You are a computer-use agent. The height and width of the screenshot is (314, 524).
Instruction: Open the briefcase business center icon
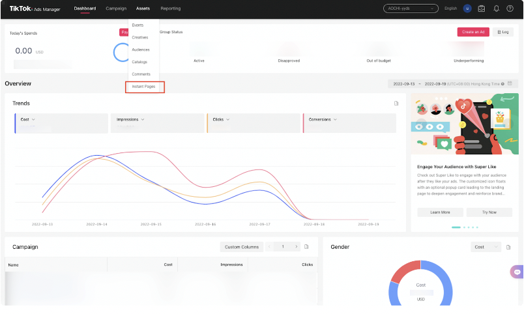[482, 8]
